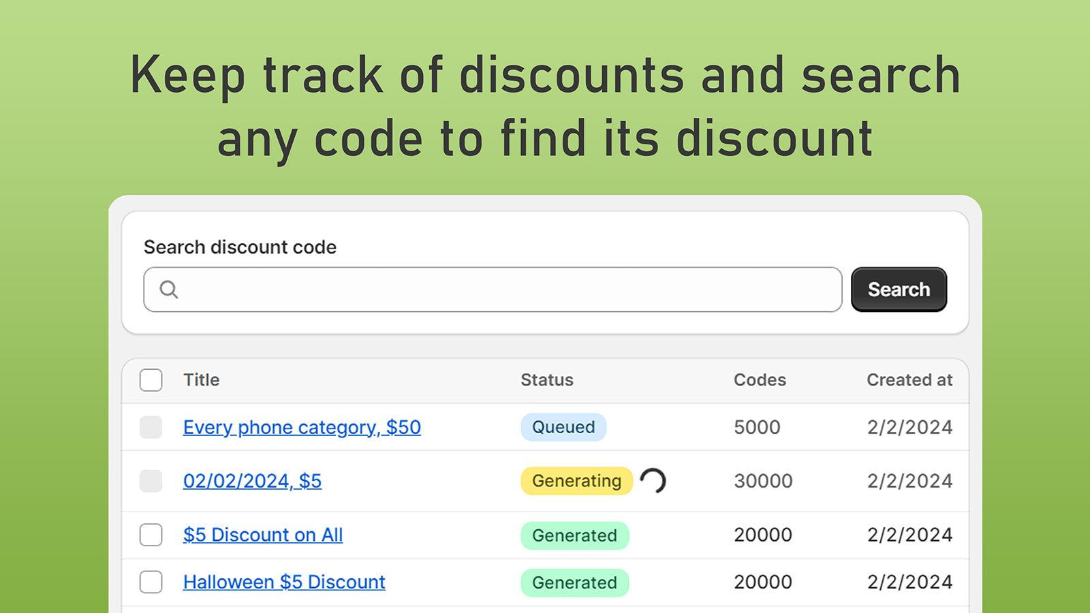Focus the Search discount code input
Screen dimensions: 1090x613
click(493, 289)
